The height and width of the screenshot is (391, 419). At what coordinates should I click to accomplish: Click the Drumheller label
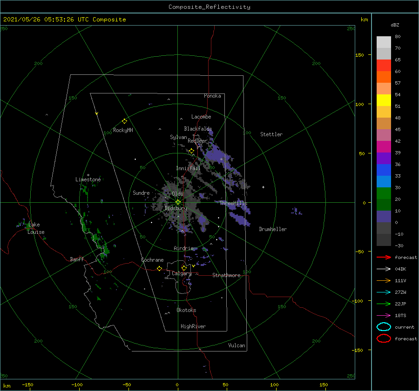[273, 229]
